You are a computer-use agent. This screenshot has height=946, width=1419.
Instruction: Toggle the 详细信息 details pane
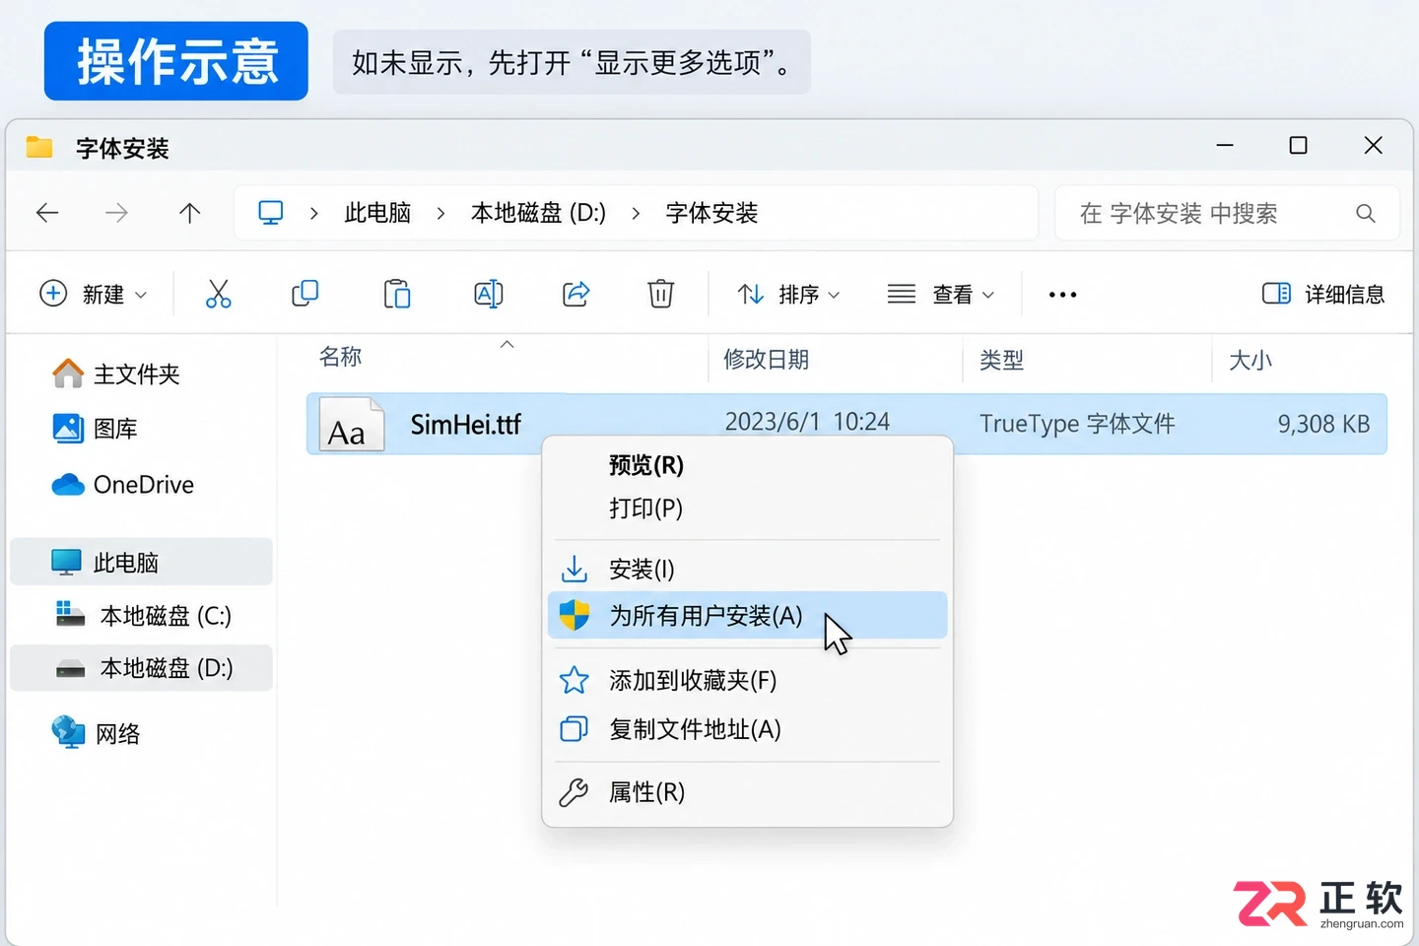coord(1323,294)
